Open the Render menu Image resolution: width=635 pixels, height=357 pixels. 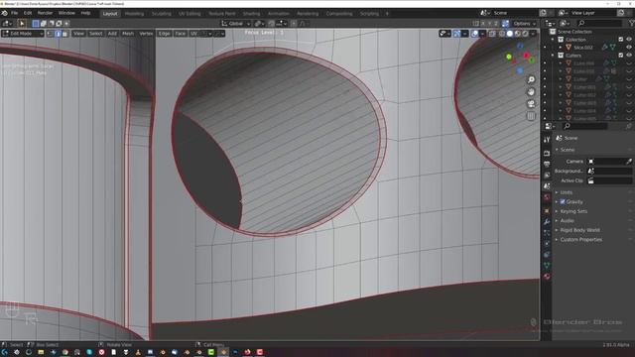click(x=45, y=13)
